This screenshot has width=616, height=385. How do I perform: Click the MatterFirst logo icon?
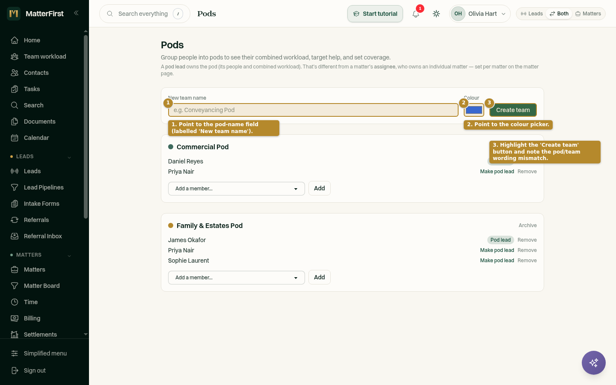(x=14, y=14)
